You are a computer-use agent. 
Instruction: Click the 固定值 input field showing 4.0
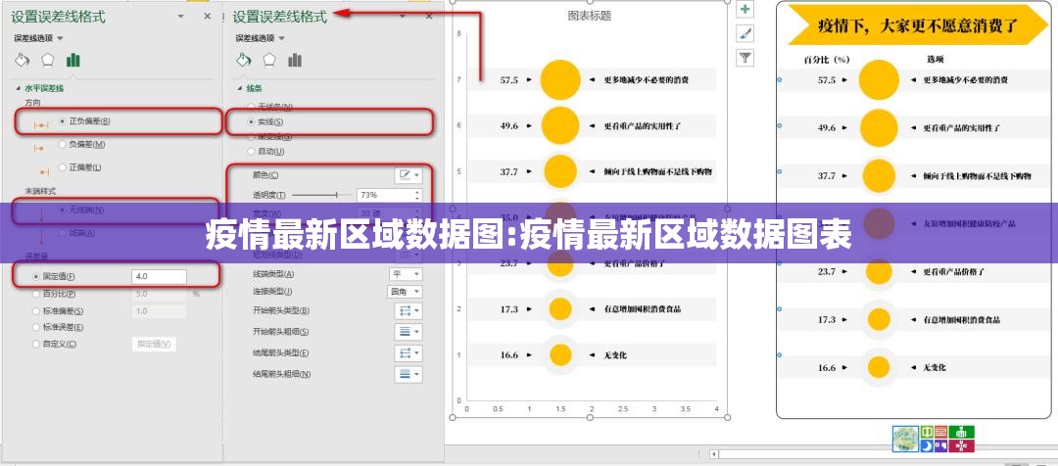158,277
